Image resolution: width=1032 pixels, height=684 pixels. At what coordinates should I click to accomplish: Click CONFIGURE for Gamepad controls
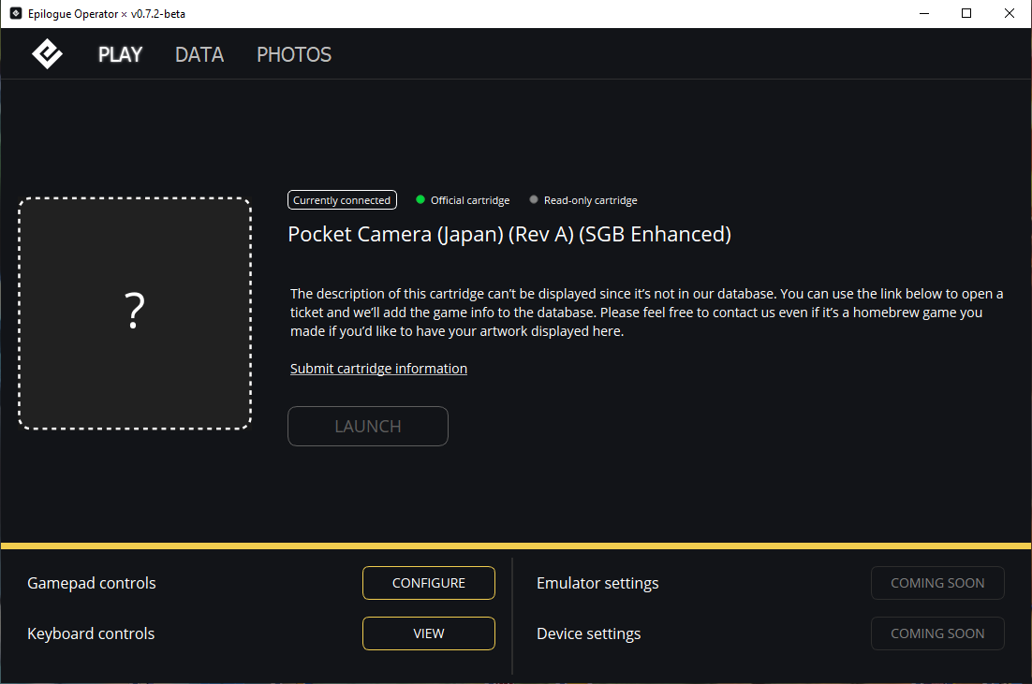click(x=429, y=583)
